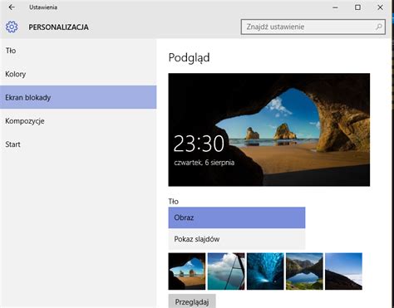
Task: Open the Start section
Action: 78,144
